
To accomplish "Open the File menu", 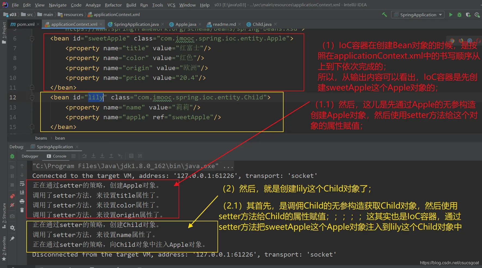I will click(x=15, y=5).
